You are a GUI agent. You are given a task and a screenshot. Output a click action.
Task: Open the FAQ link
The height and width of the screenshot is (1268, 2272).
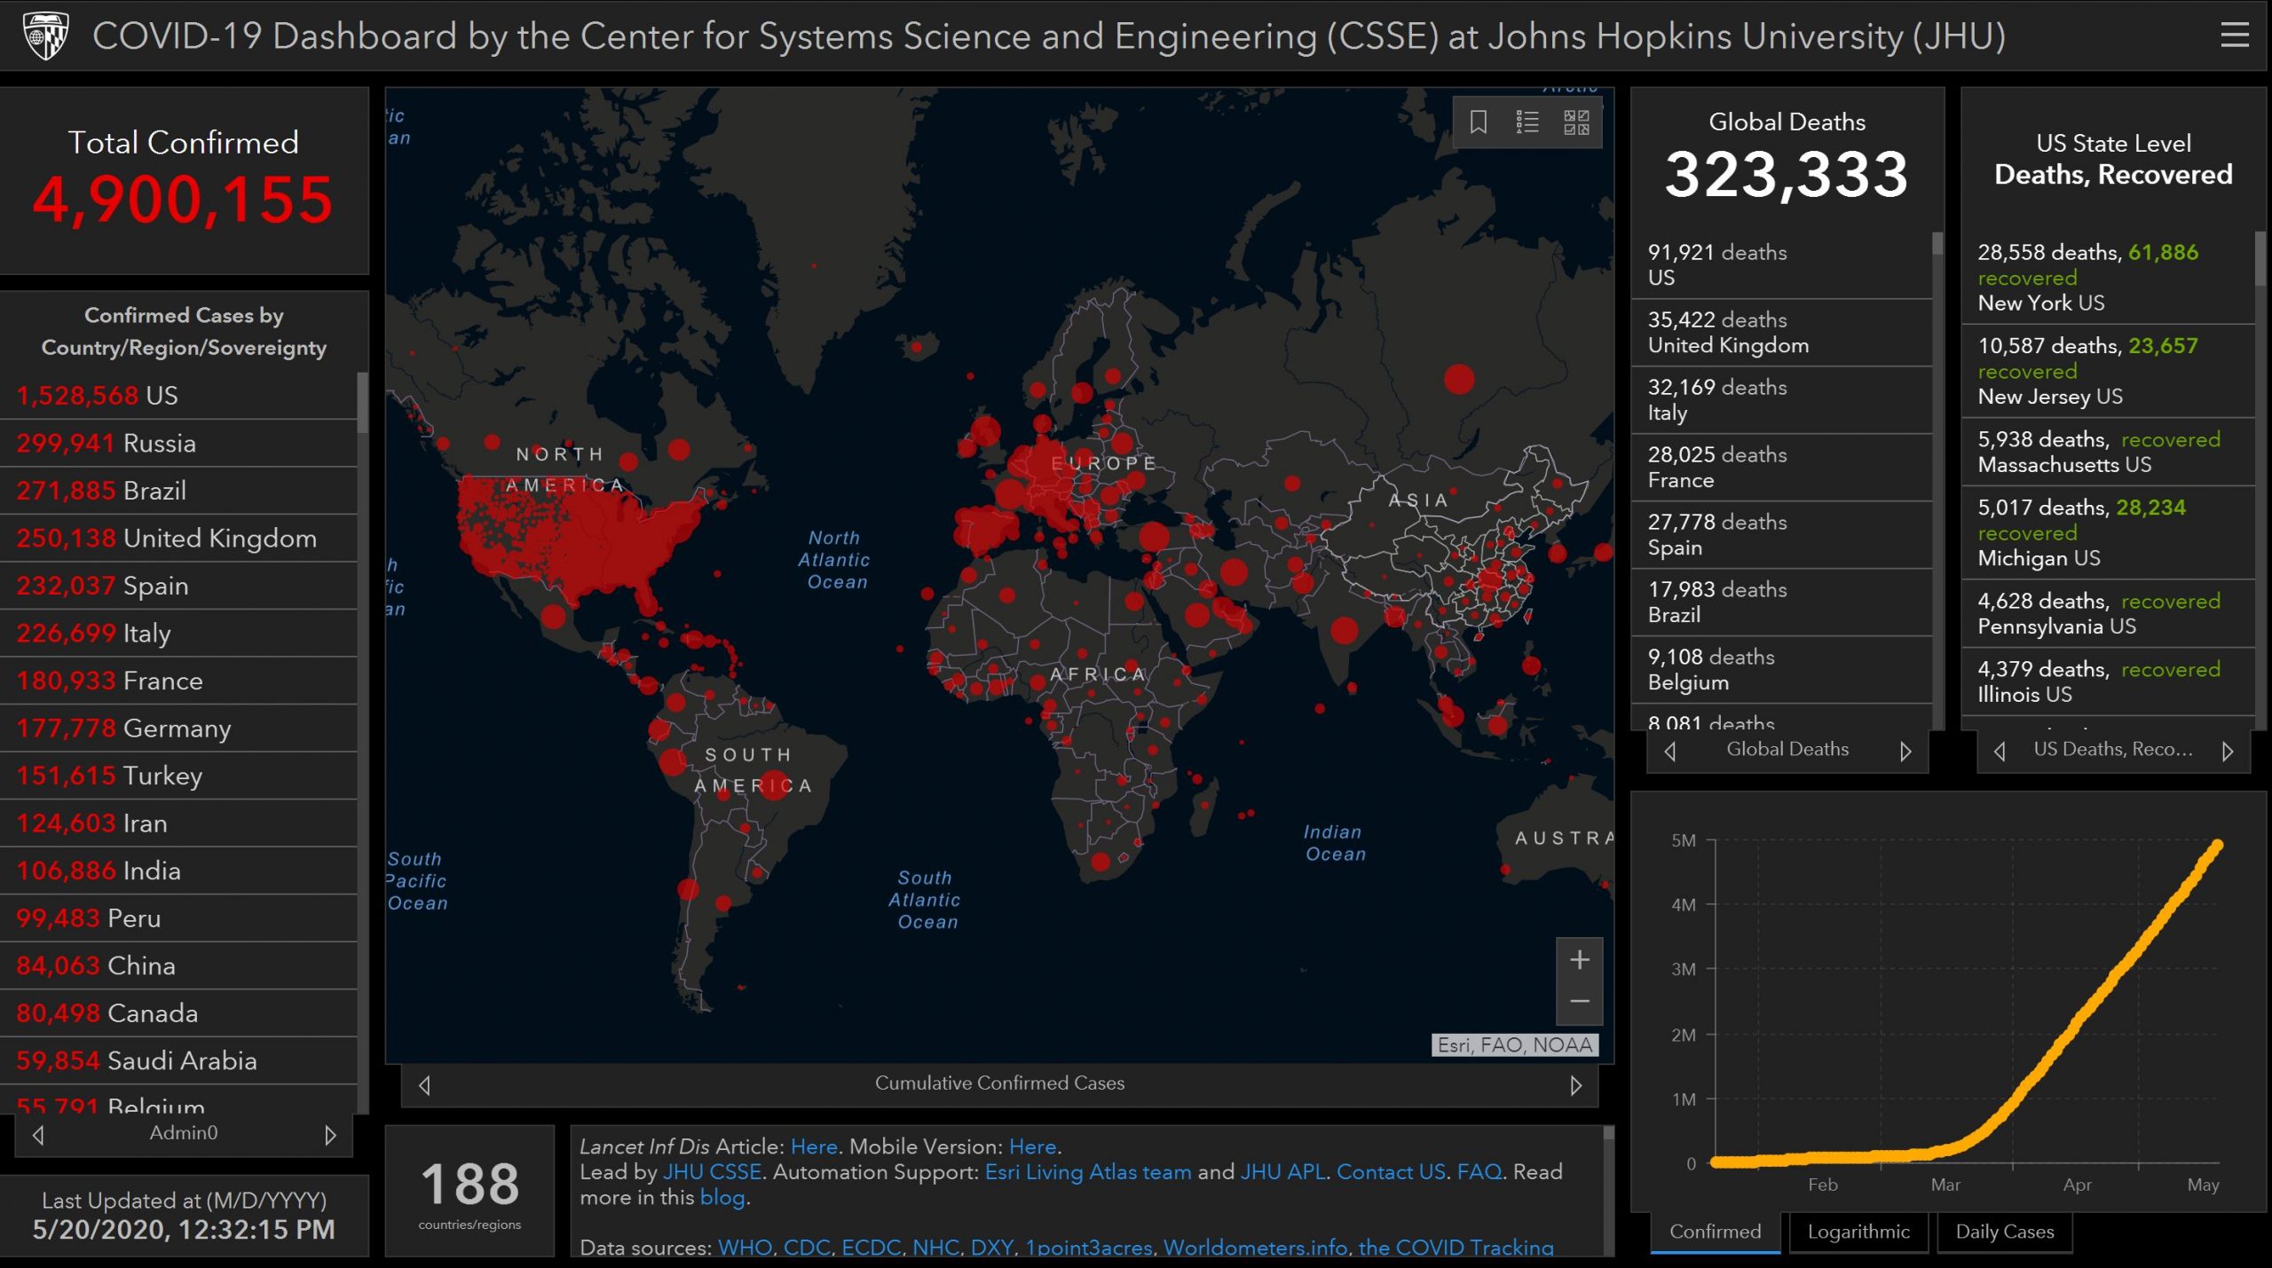(x=1479, y=1172)
